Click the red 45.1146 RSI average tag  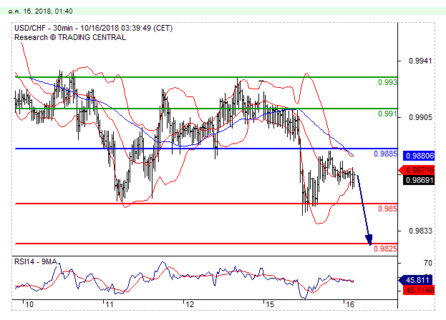tap(419, 290)
